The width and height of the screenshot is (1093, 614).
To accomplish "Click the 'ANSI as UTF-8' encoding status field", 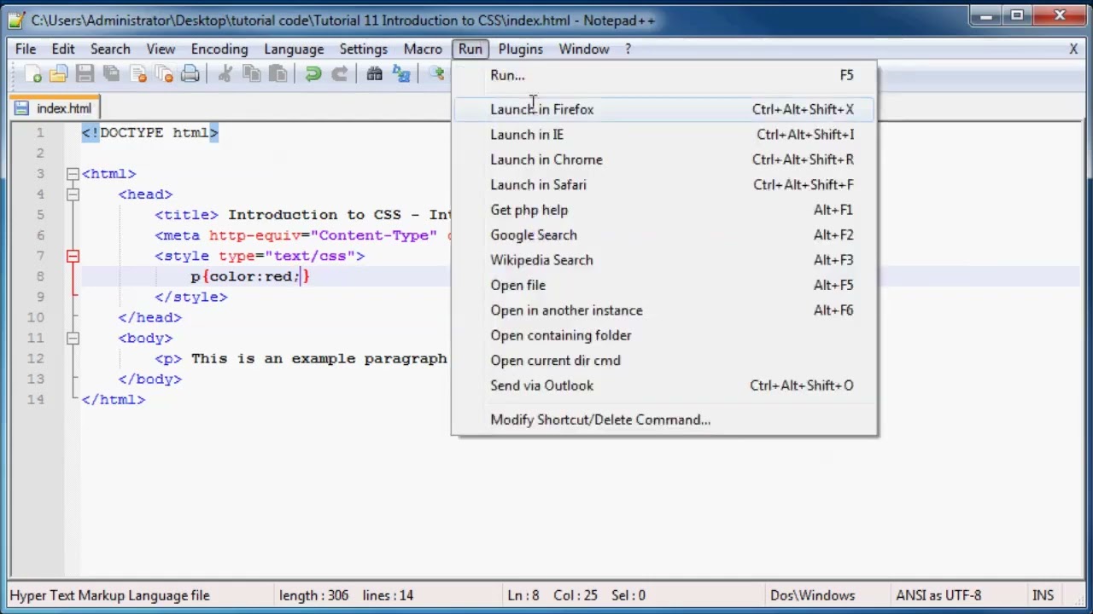I will click(938, 595).
